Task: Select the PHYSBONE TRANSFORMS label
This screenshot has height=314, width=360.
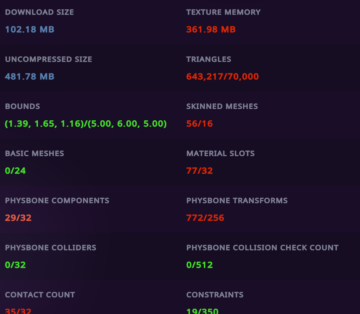Action: click(x=237, y=200)
